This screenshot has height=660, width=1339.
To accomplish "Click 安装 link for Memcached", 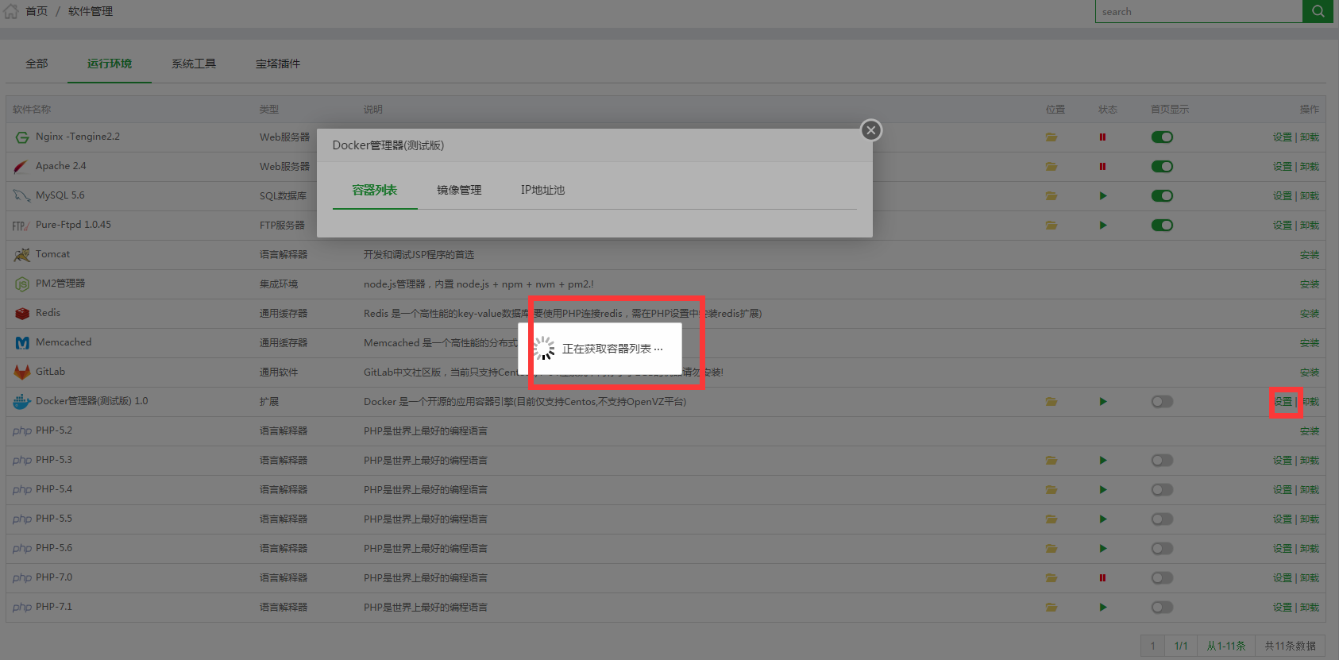I will coord(1310,343).
